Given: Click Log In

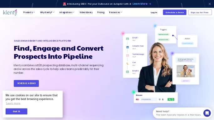Looking at the screenshot, I should coord(154,12).
